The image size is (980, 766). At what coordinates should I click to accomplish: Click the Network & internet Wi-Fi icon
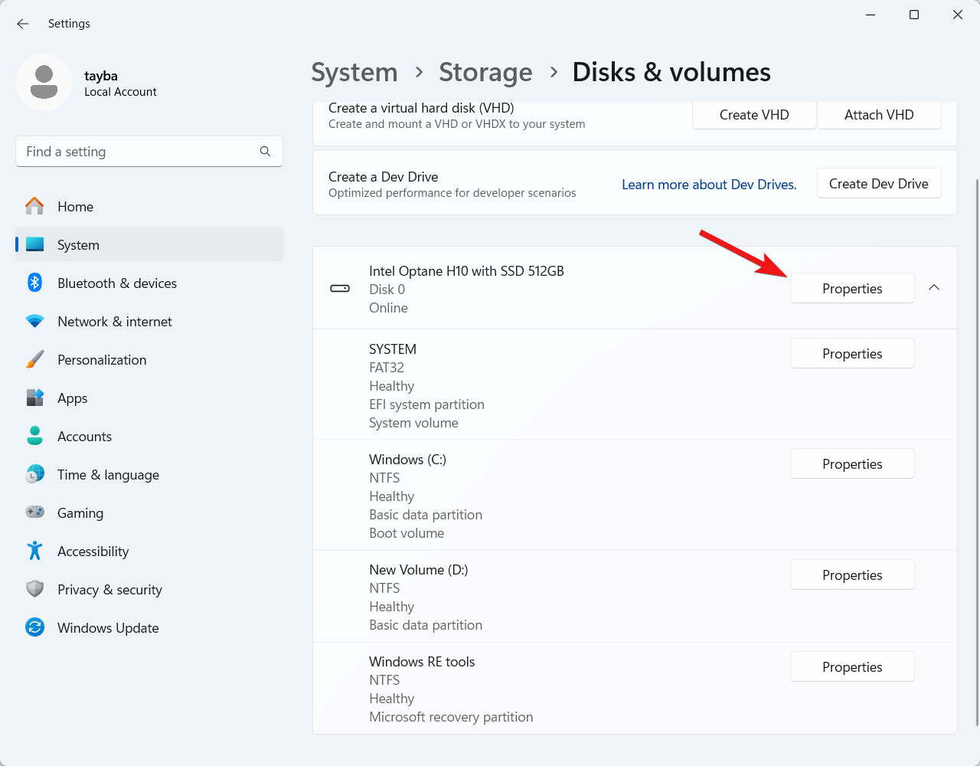[34, 322]
